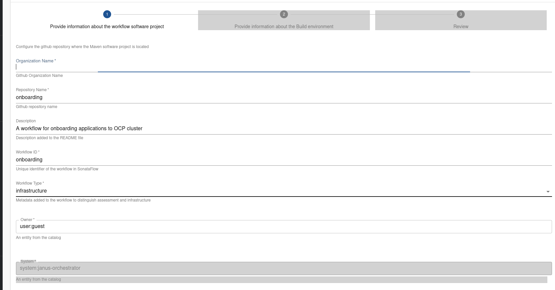This screenshot has width=555, height=290.
Task: Click the Workflow ID field label
Action: [x=27, y=152]
